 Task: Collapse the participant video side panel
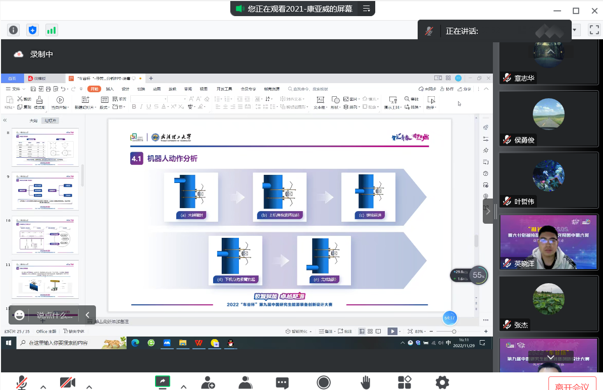488,212
